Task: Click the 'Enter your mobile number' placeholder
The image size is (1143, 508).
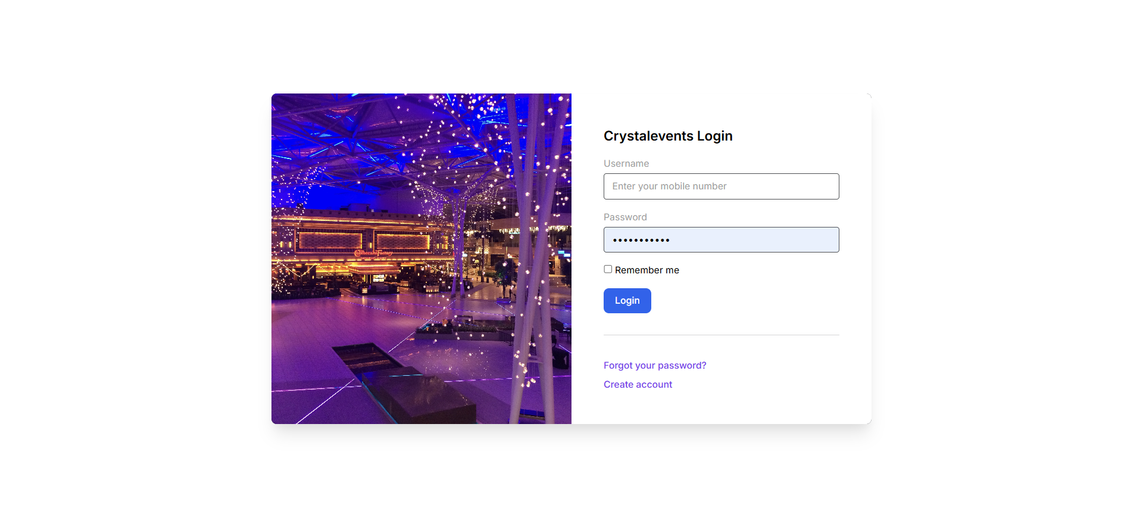Action: click(x=669, y=186)
